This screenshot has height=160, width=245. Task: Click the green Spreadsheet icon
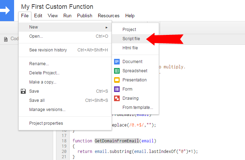point(117,71)
